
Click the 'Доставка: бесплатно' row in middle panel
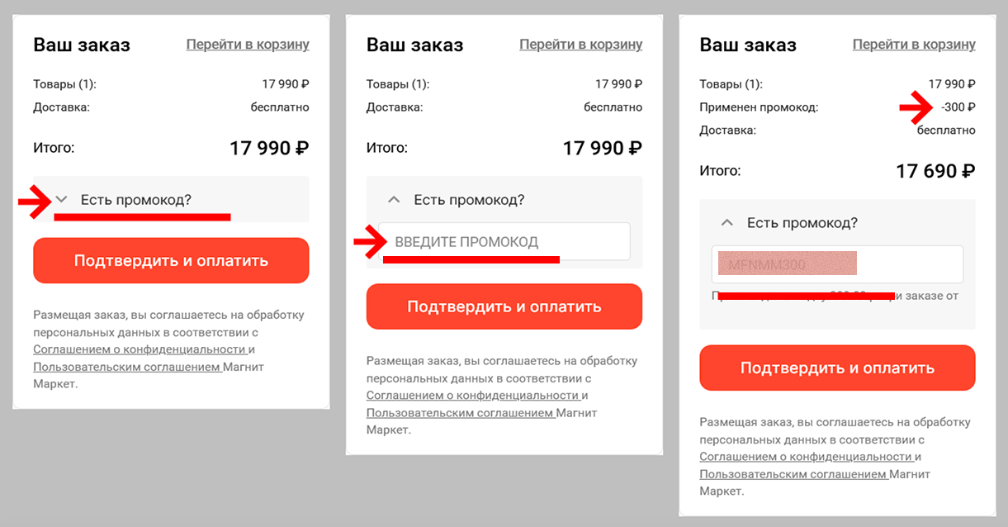(504, 107)
